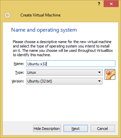Open the Type dropdown showing Linux
Viewport: 121px width, 138px height.
click(65, 72)
